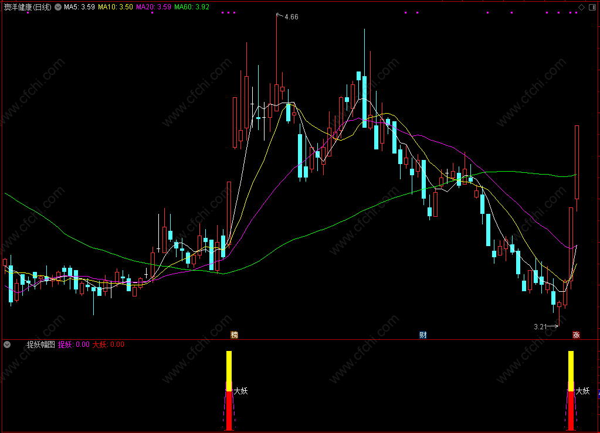Click the diamond icon at top right
The height and width of the screenshot is (433, 600).
(x=581, y=7)
